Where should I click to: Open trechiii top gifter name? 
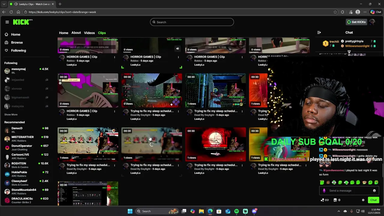pos(334,42)
